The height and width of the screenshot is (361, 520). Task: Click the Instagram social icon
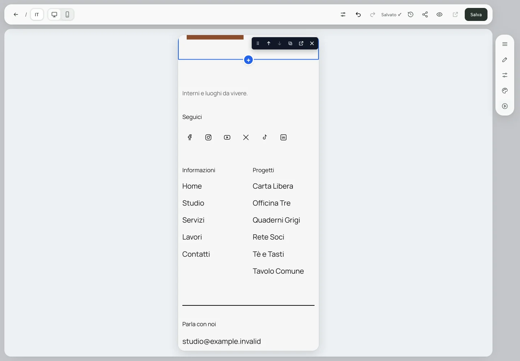tap(208, 137)
